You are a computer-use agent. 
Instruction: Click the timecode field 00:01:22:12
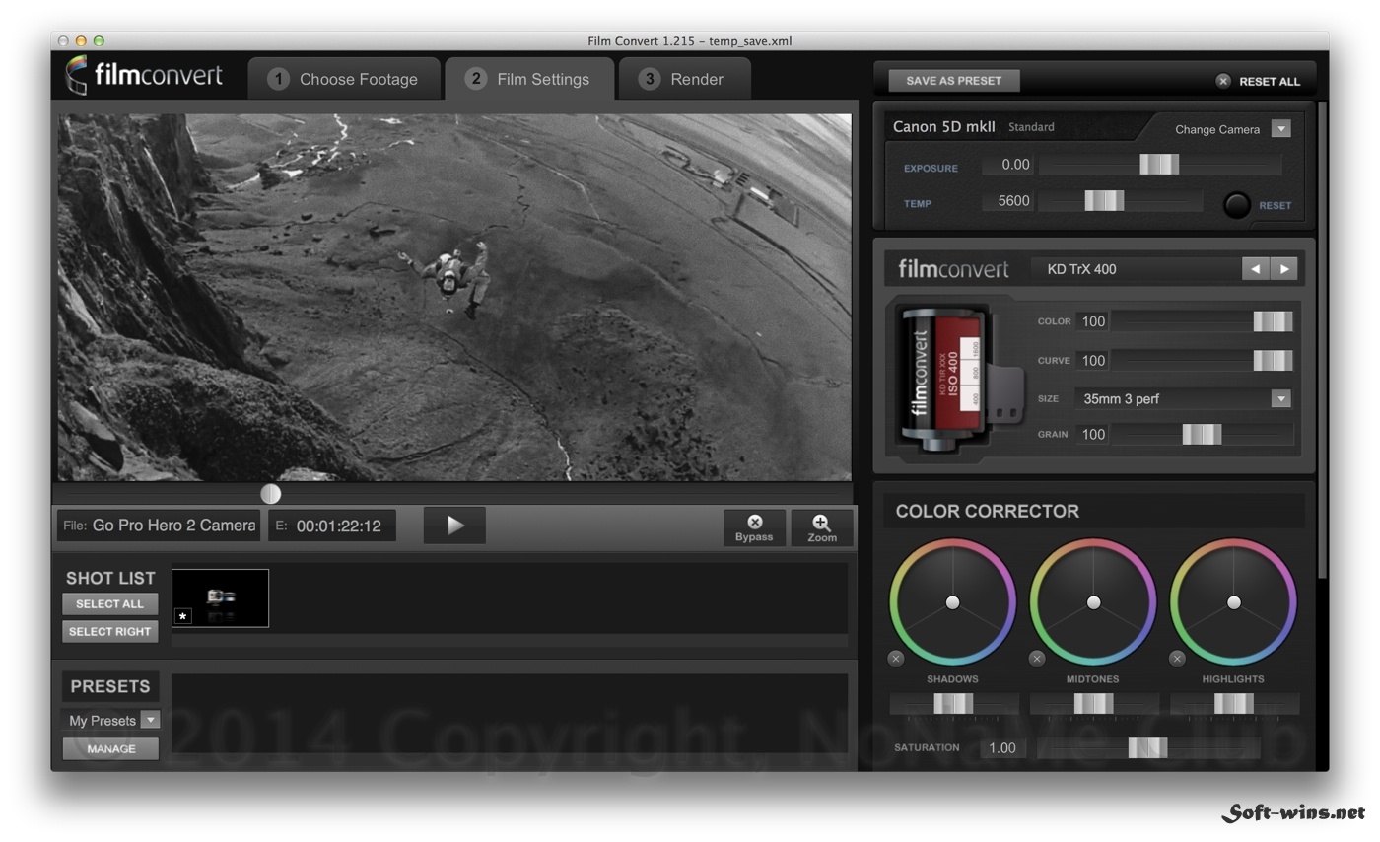point(332,526)
